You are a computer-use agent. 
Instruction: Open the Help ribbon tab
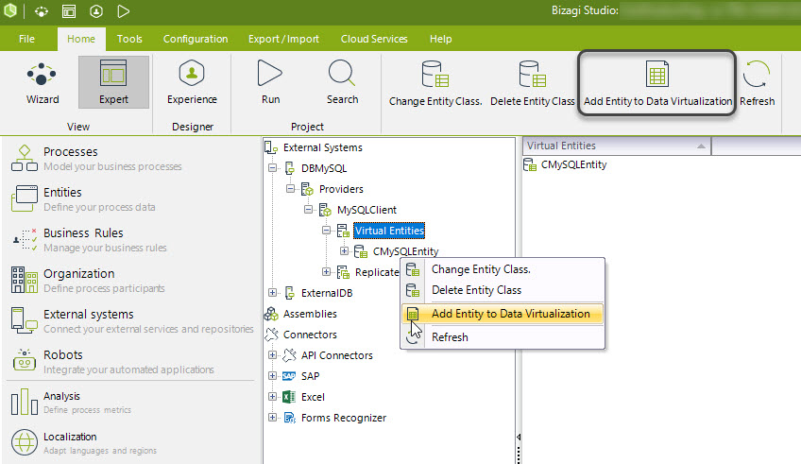[x=440, y=39]
